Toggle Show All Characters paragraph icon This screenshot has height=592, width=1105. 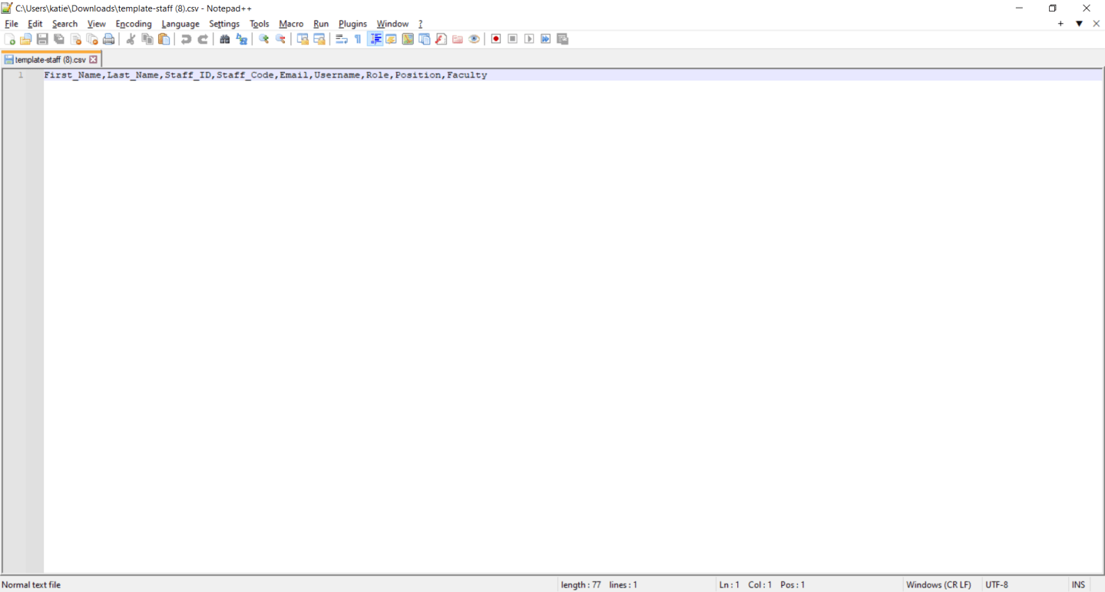(x=356, y=38)
